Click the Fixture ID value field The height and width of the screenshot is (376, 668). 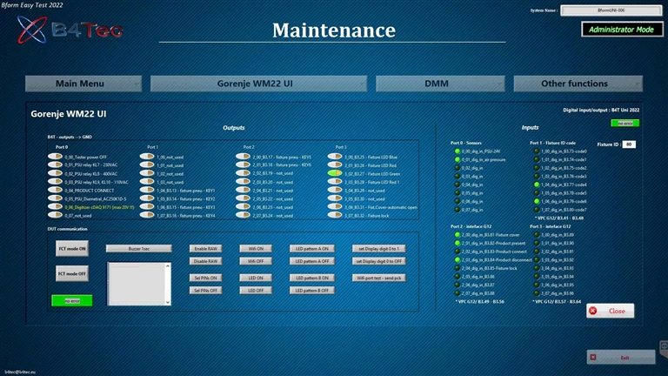[x=629, y=144]
